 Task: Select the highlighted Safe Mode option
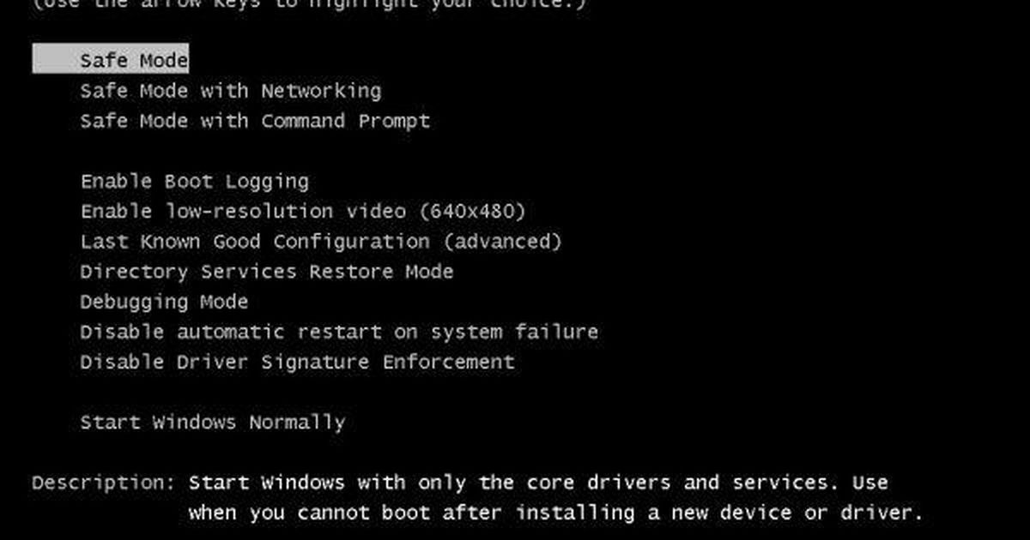(x=111, y=60)
